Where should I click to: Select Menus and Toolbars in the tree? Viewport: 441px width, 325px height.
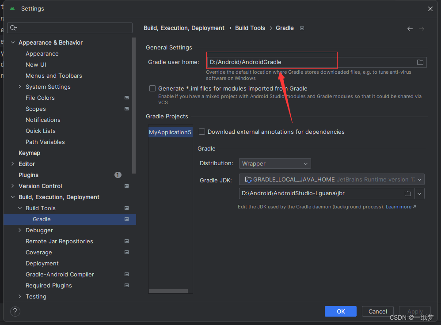[x=54, y=76]
